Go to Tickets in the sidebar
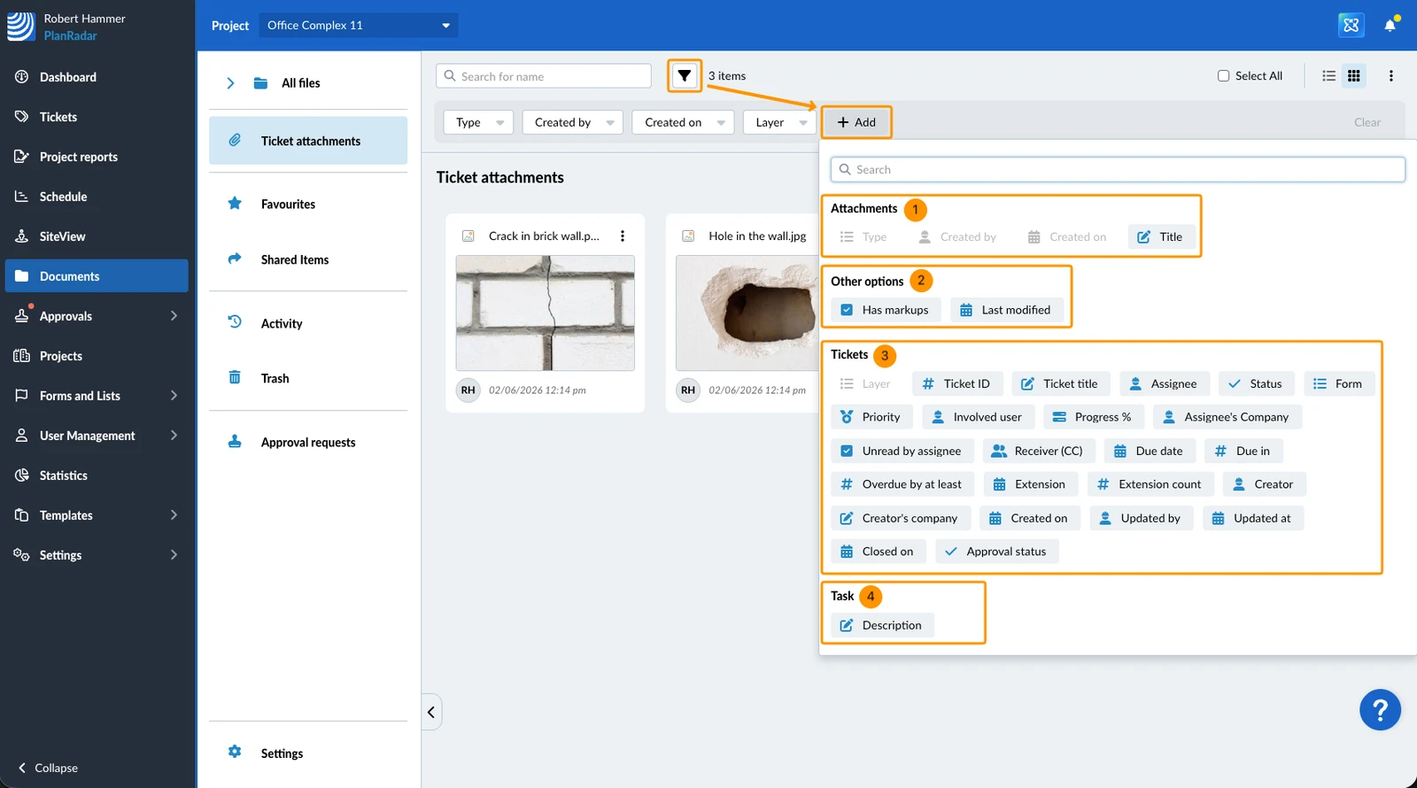The width and height of the screenshot is (1417, 788). 97,117
